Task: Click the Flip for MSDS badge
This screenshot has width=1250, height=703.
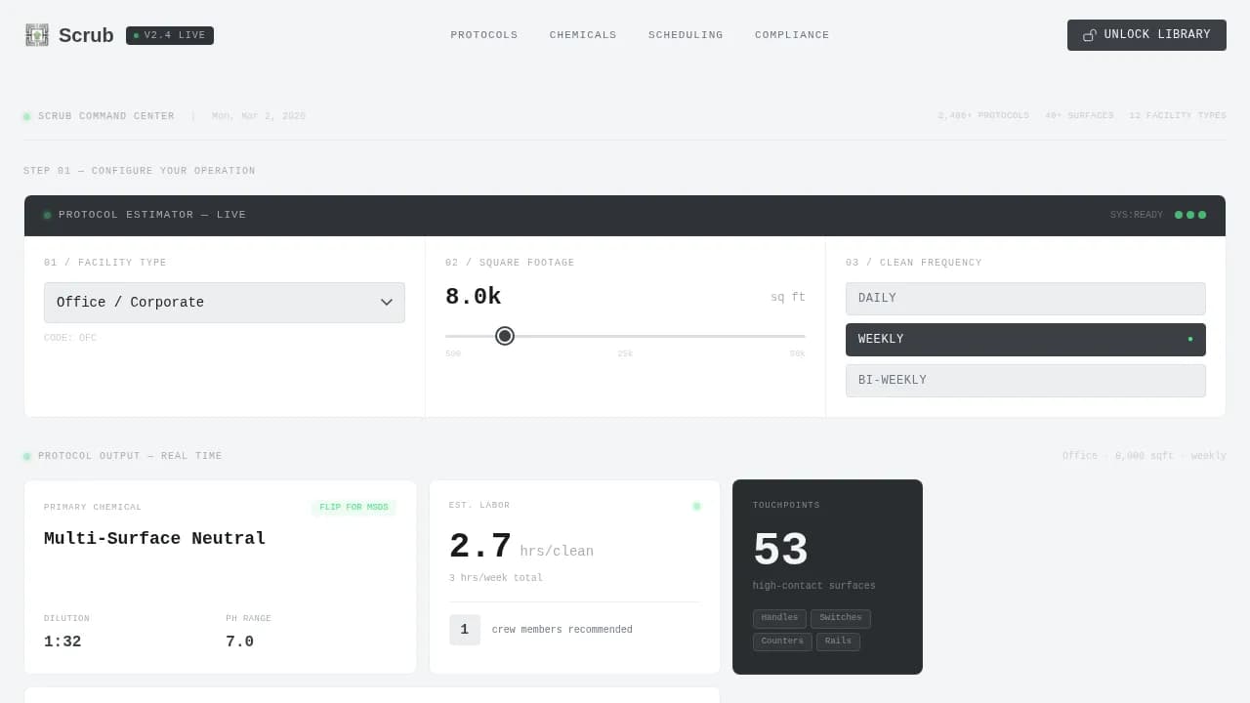Action: [x=354, y=508]
